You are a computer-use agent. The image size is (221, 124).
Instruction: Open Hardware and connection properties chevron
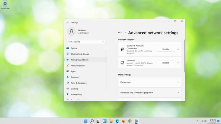pyautogui.click(x=178, y=93)
